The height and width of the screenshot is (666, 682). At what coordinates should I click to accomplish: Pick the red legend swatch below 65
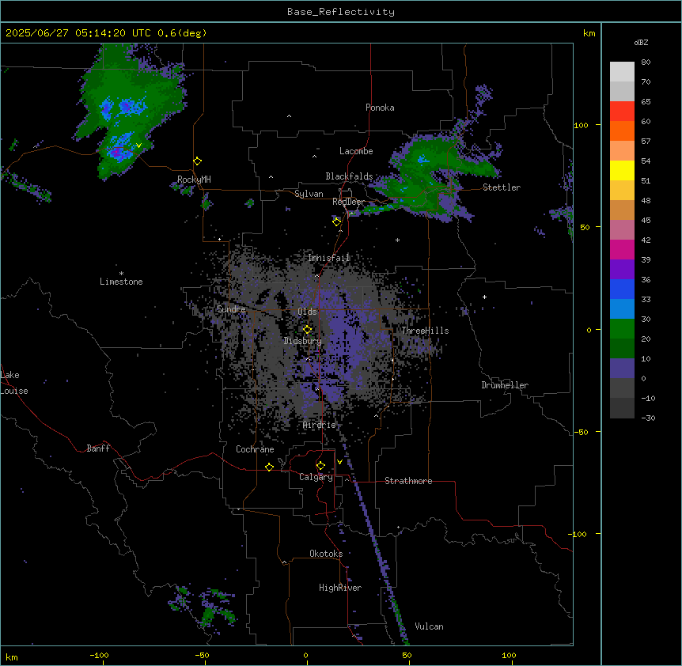click(x=622, y=111)
